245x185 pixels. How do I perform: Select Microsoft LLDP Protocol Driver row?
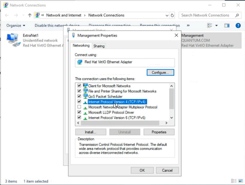pyautogui.click(x=111, y=112)
